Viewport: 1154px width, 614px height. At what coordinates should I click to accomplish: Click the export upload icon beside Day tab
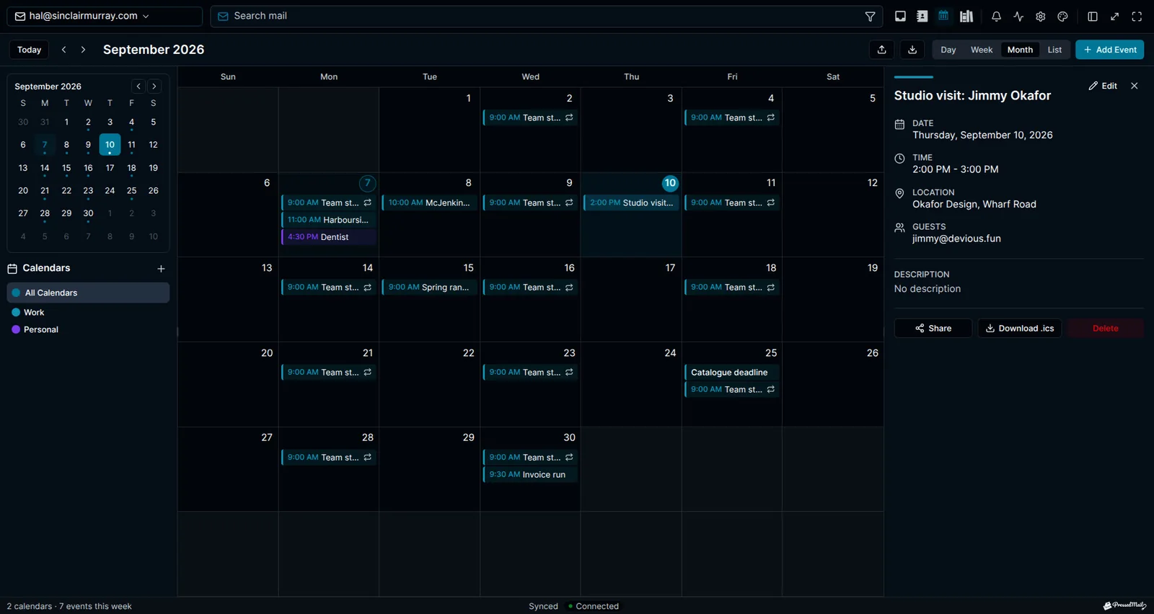coord(881,50)
